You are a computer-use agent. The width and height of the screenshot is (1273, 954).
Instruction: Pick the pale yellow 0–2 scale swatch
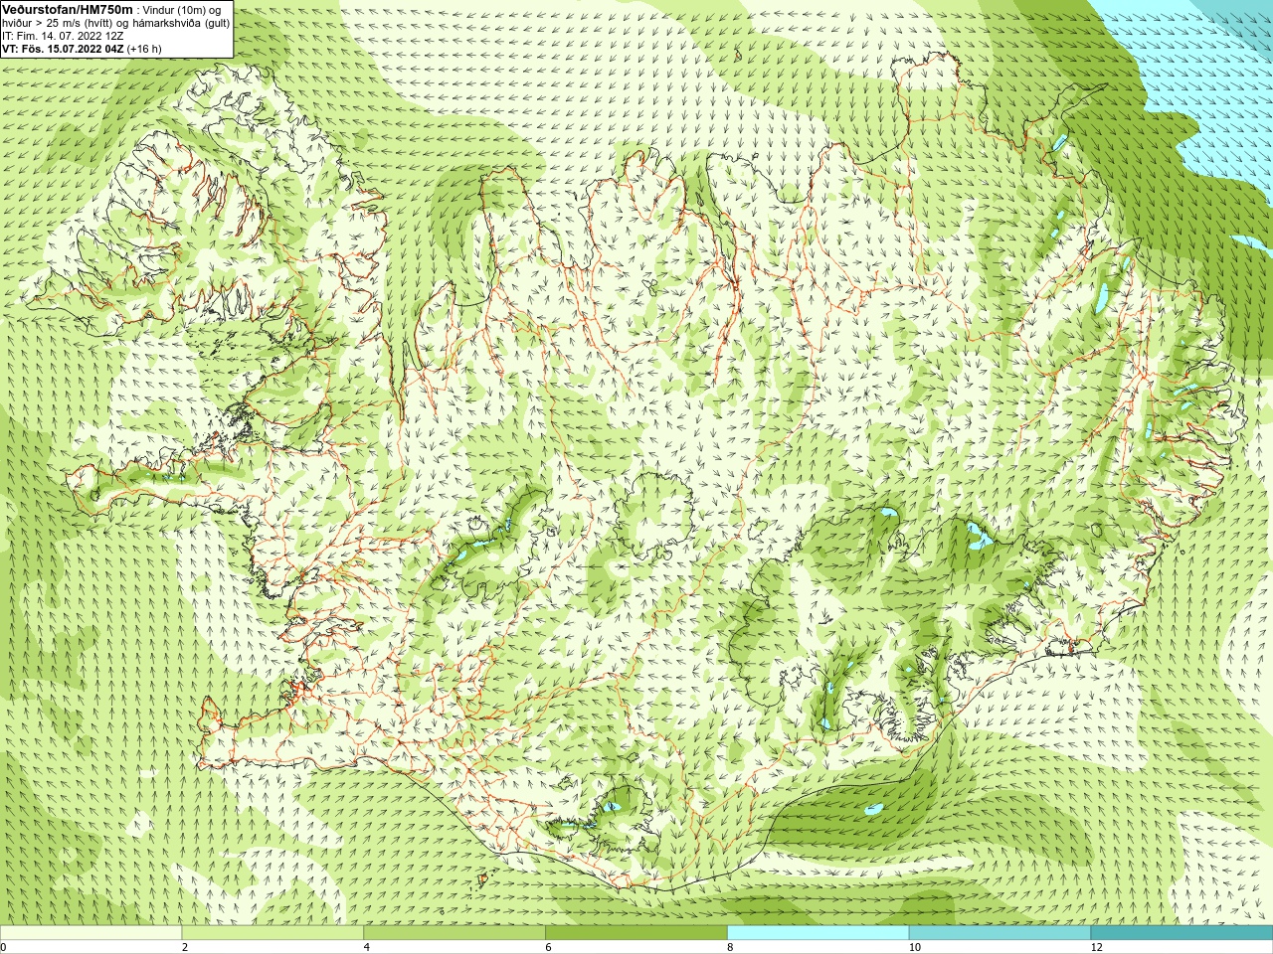[x=91, y=932]
